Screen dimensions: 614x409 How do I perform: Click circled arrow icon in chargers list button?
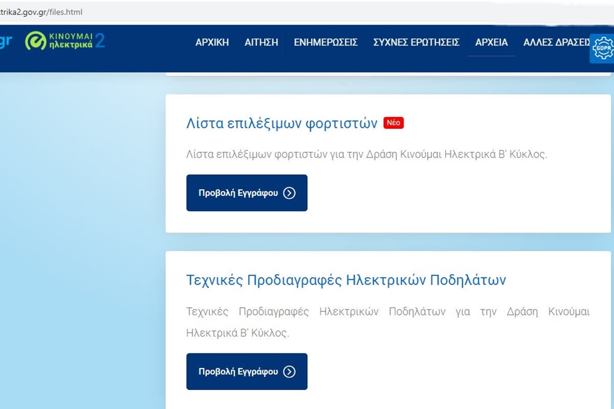pos(289,193)
